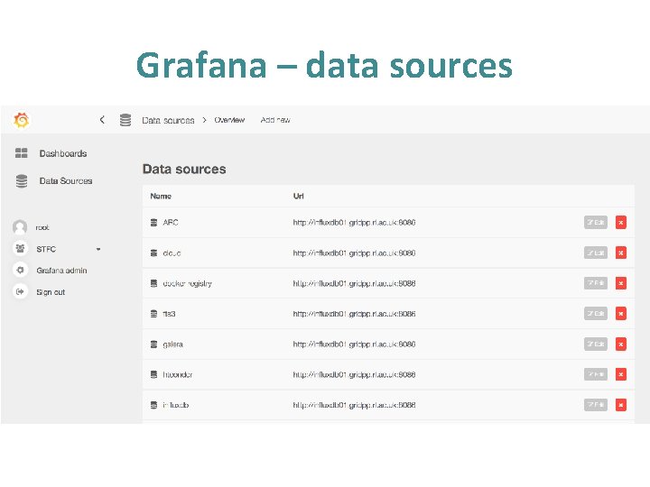Collapse sidebar with the back chevron
The image size is (650, 487).
102,120
